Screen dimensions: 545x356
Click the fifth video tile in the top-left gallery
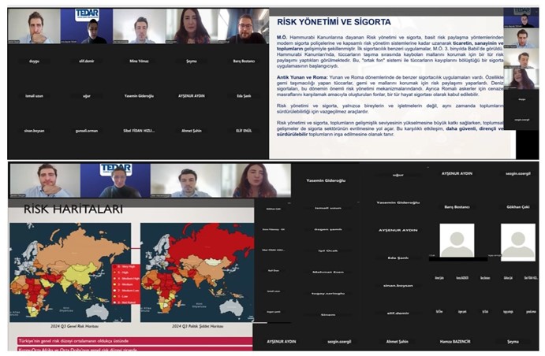click(x=244, y=26)
